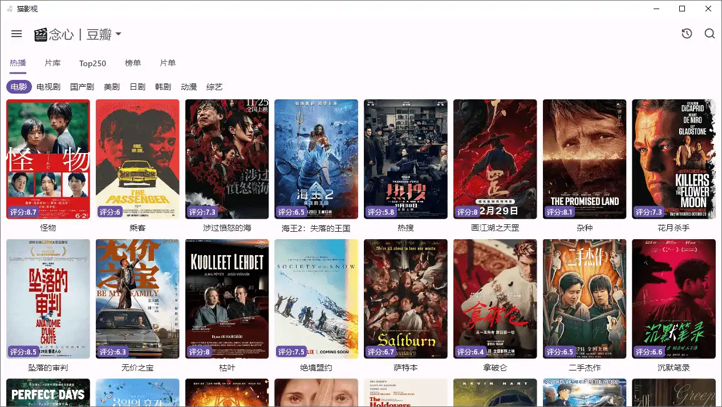The height and width of the screenshot is (407, 722).
Task: Select the 电视剧 category filter
Action: coord(48,87)
